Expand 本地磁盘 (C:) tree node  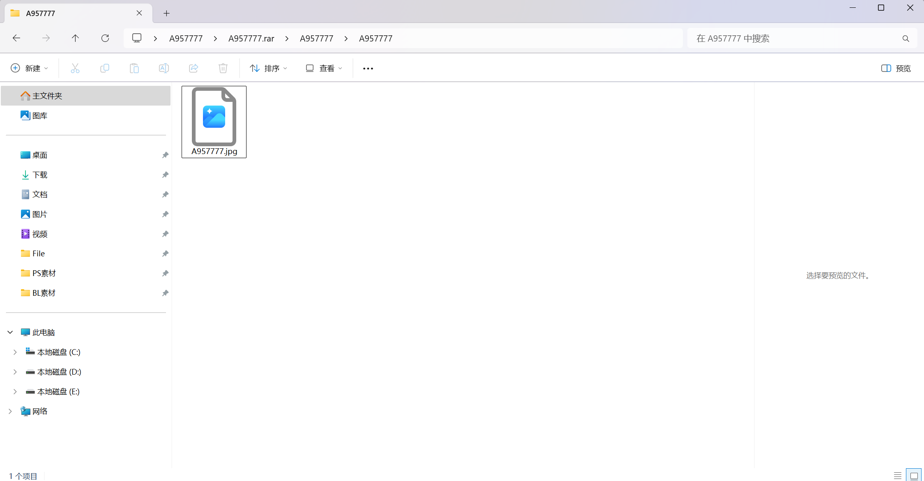click(x=15, y=352)
